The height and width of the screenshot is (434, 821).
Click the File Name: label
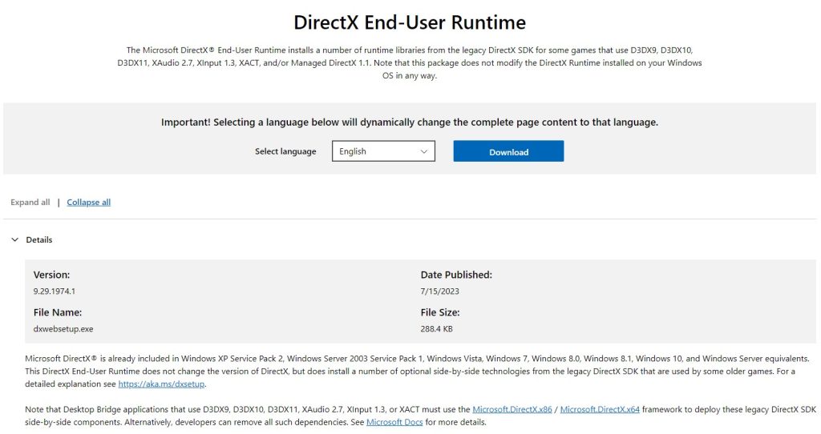click(x=58, y=312)
